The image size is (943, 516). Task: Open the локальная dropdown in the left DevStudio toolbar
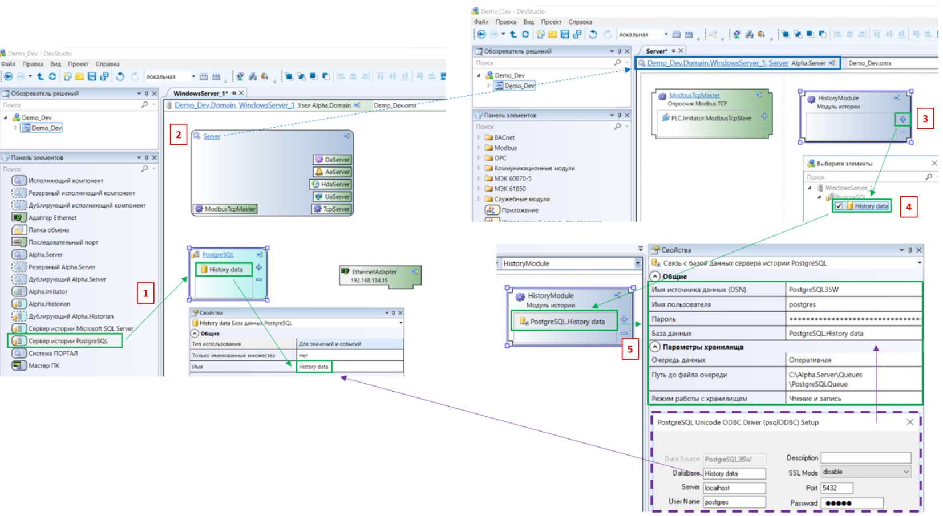(x=193, y=76)
